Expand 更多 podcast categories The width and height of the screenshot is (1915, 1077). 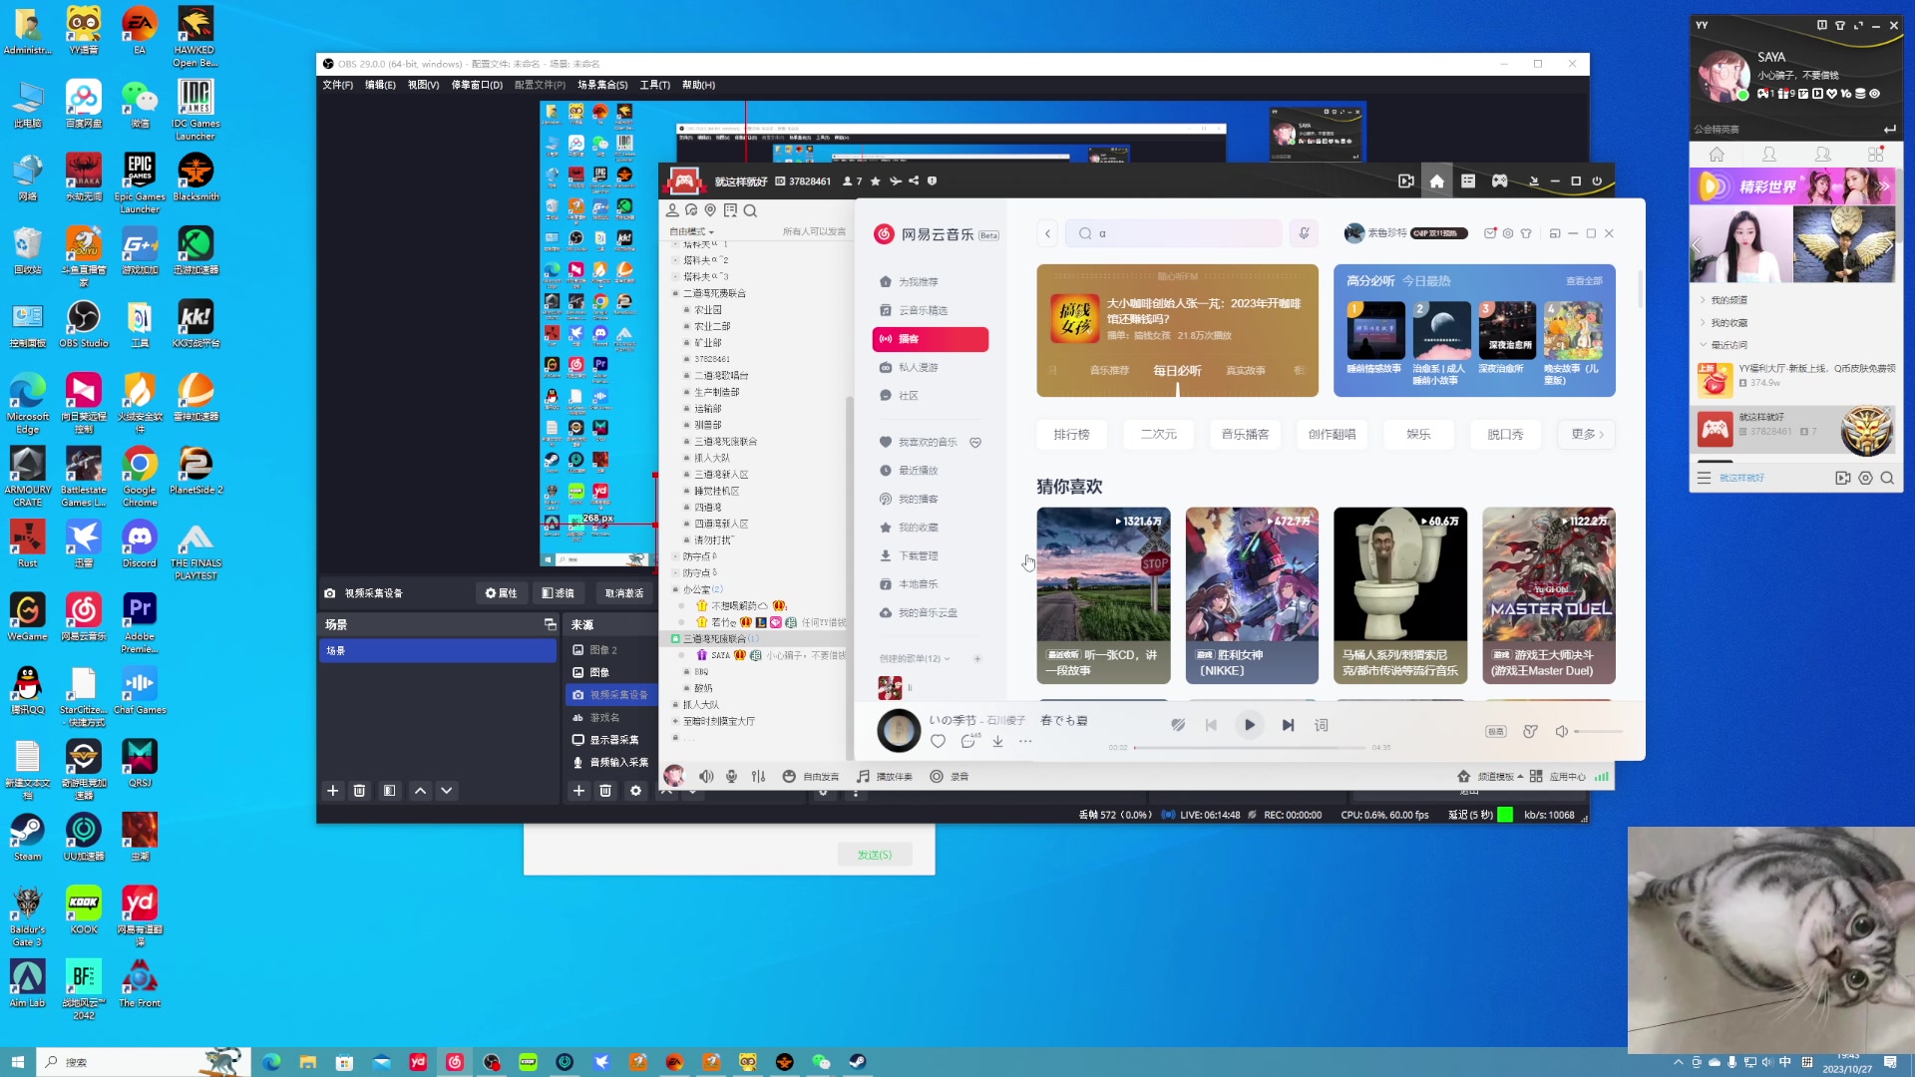tap(1587, 435)
